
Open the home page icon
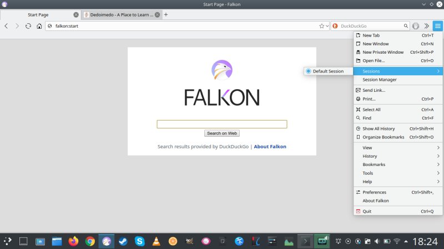pyautogui.click(x=39, y=26)
